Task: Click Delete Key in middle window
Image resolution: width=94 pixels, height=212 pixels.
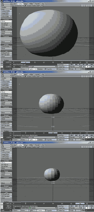Action: pos(63,139)
